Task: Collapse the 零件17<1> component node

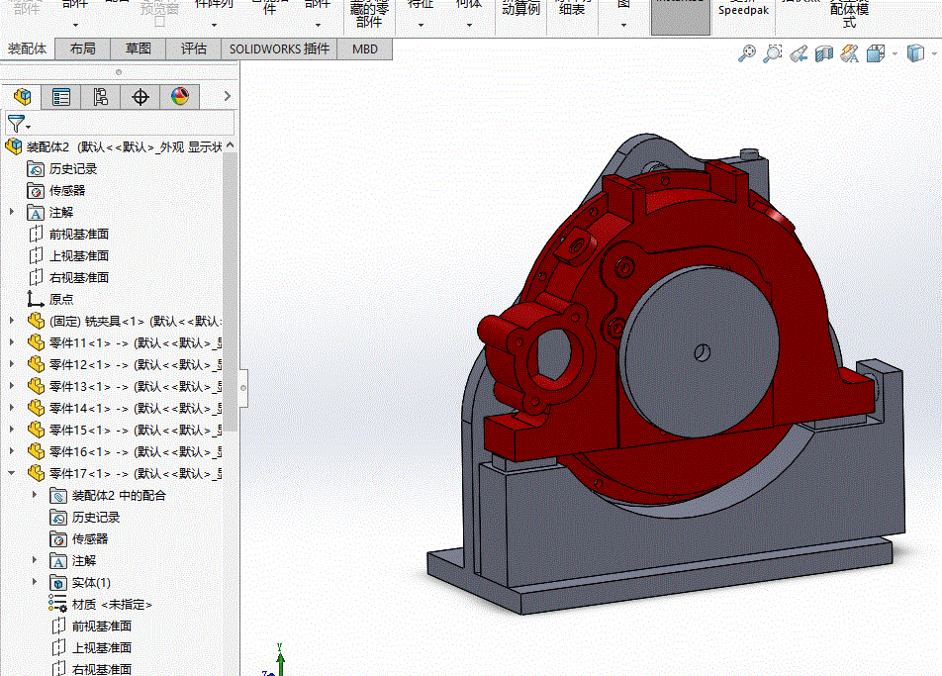Action: (x=12, y=473)
